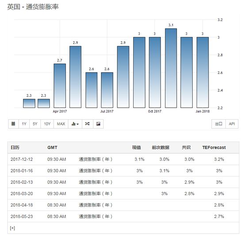247x238 pixels.
Task: Click the 出口 export button
Action: click(219, 124)
